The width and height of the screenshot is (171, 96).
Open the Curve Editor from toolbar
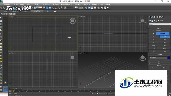click(92, 8)
